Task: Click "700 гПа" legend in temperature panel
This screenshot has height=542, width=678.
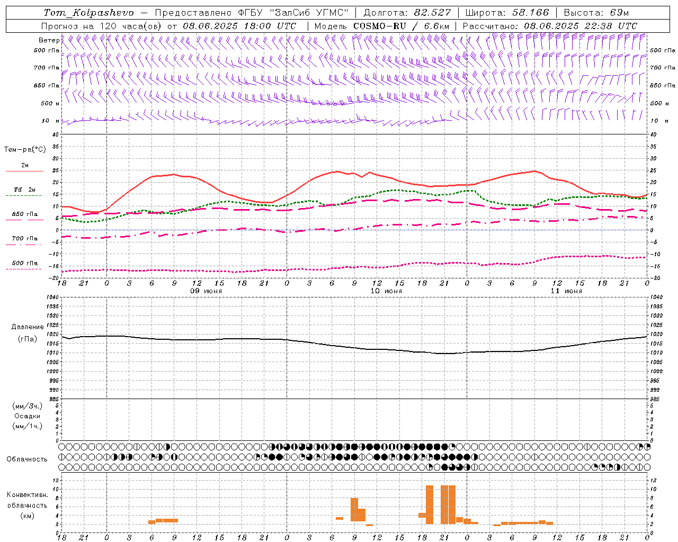Action: tap(25, 238)
